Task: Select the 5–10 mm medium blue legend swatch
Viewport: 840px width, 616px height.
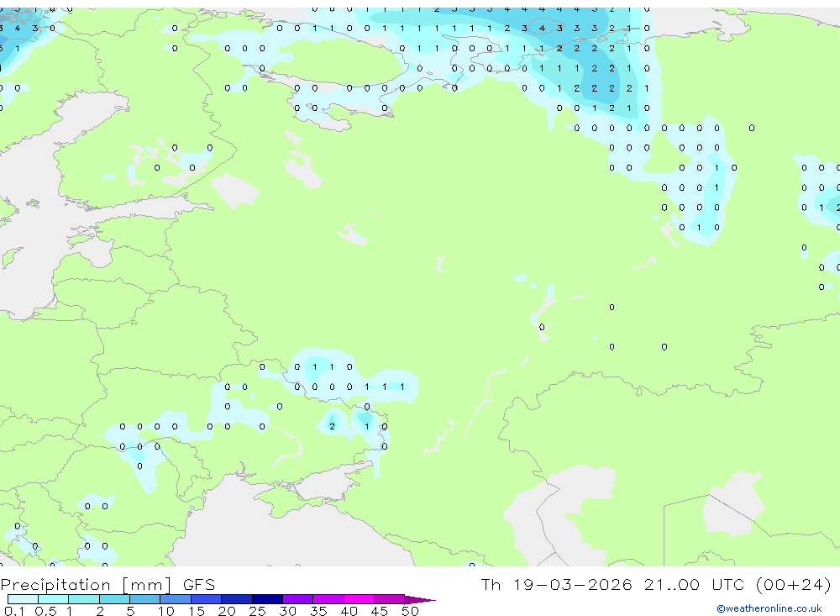Action: pos(144,599)
